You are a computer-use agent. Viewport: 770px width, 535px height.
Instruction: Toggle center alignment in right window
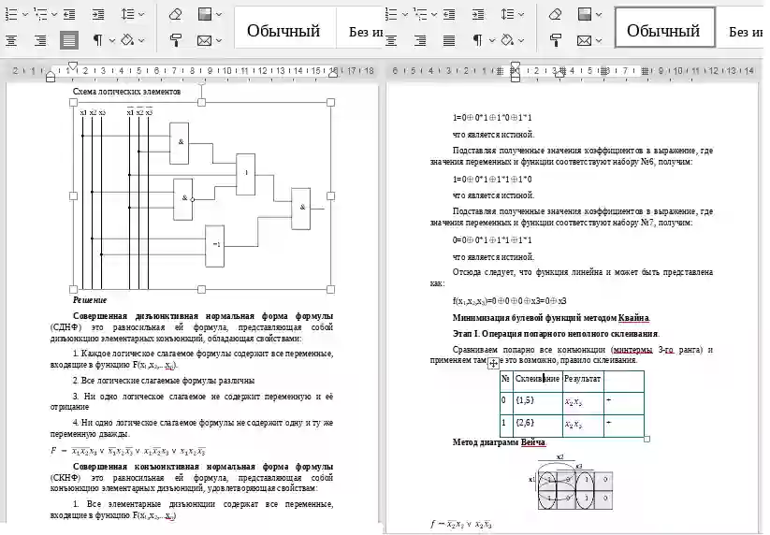391,40
